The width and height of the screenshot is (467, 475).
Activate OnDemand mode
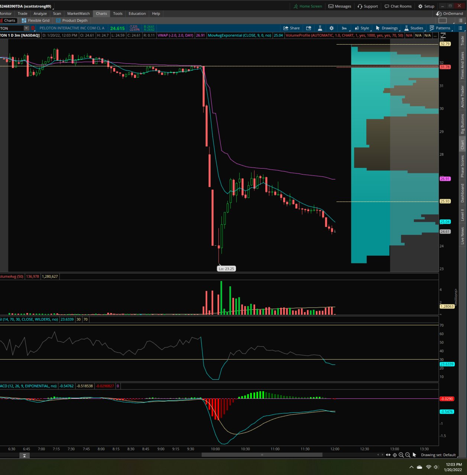(450, 13)
